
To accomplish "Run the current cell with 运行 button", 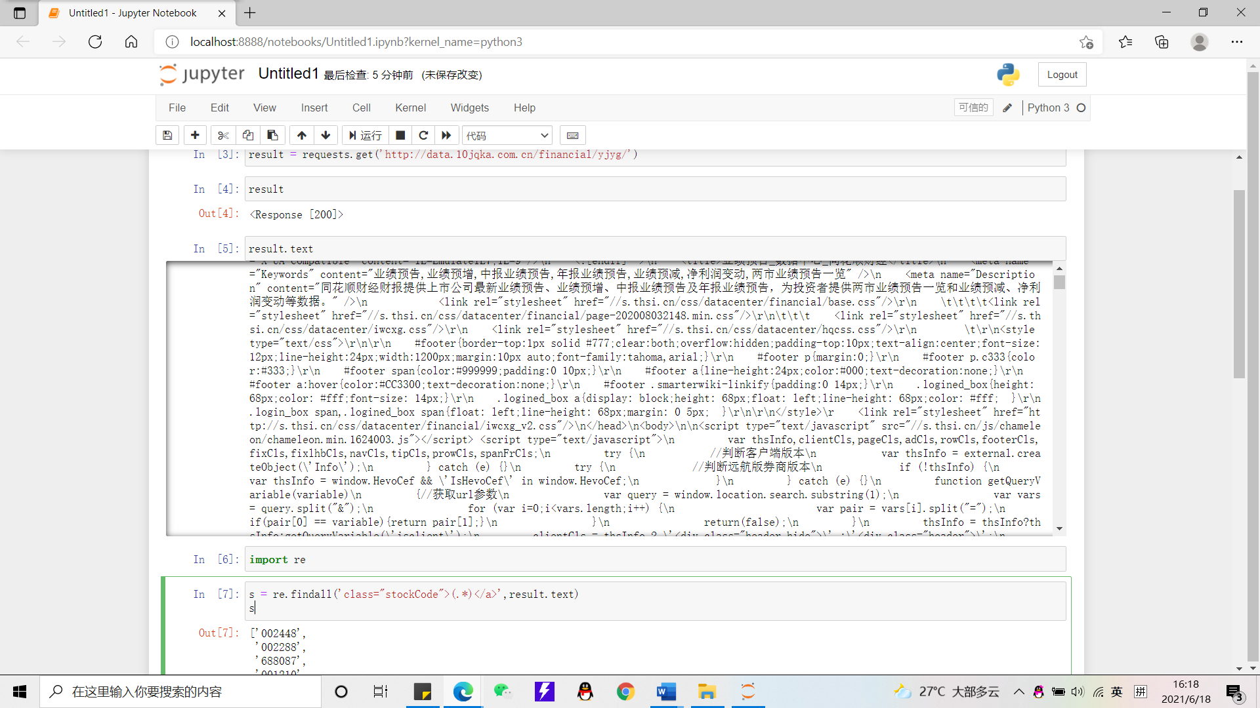I will pyautogui.click(x=365, y=135).
